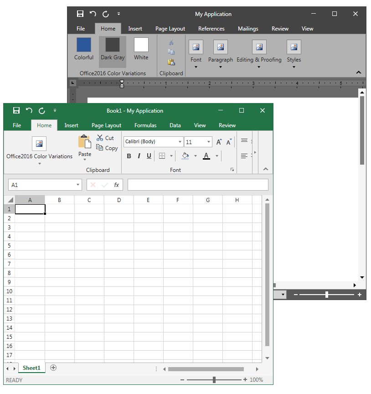Click the Book1 vertical scrollbar thumb
This screenshot has height=394, width=371.
[267, 275]
